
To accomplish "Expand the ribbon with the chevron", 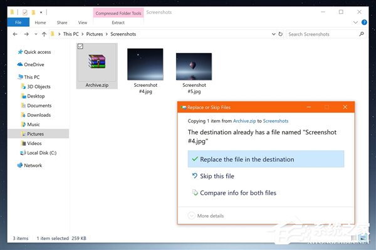I will click(355, 22).
